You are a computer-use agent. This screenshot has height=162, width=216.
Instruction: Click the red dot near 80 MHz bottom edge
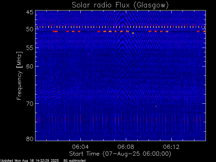click(x=140, y=137)
